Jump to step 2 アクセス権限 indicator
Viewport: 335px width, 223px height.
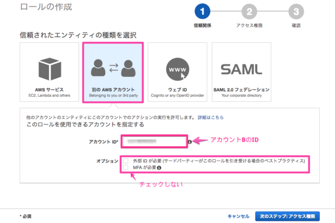(249, 11)
